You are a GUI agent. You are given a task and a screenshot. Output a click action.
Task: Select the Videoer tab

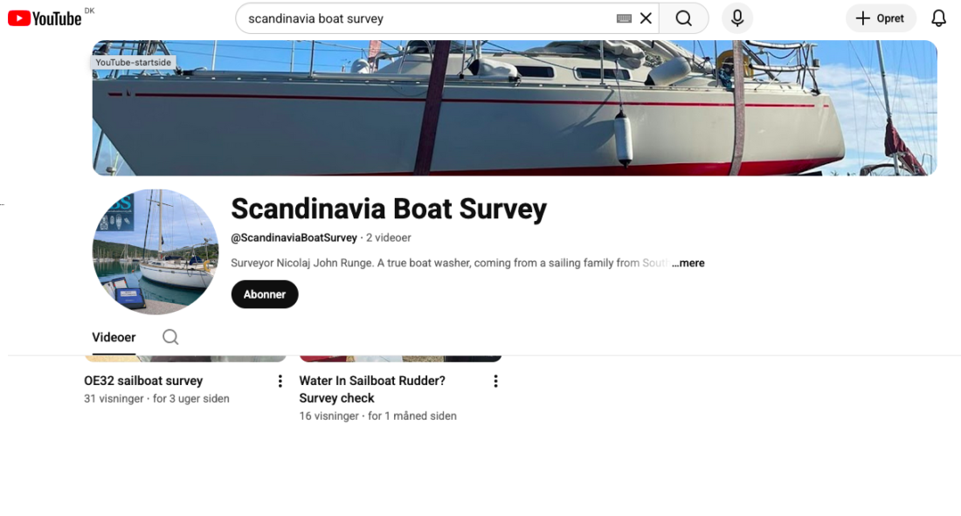(x=114, y=337)
